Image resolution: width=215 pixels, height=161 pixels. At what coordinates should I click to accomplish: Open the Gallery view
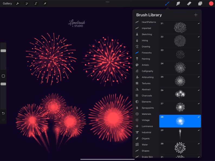coord(7,4)
